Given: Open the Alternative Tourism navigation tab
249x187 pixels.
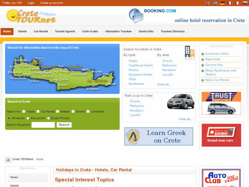Looking at the screenshot, I should (x=118, y=31).
